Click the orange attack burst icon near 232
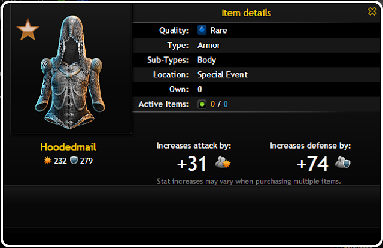The width and height of the screenshot is (383, 248). pyautogui.click(x=48, y=161)
